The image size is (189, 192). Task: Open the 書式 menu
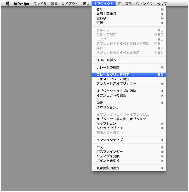[86, 4]
